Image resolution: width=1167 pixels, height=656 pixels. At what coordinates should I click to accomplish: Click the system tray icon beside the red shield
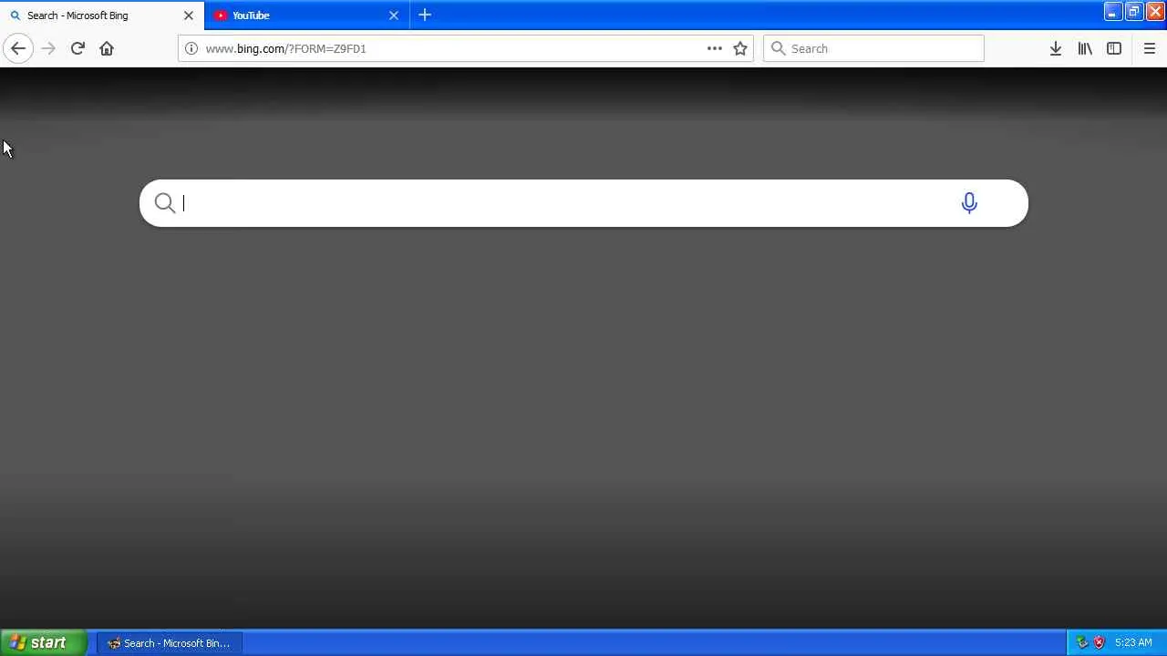pos(1082,643)
